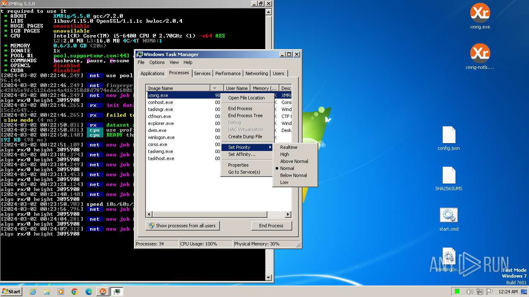Click the Task Manager title bar icon
The width and height of the screenshot is (529, 297).
click(x=140, y=54)
